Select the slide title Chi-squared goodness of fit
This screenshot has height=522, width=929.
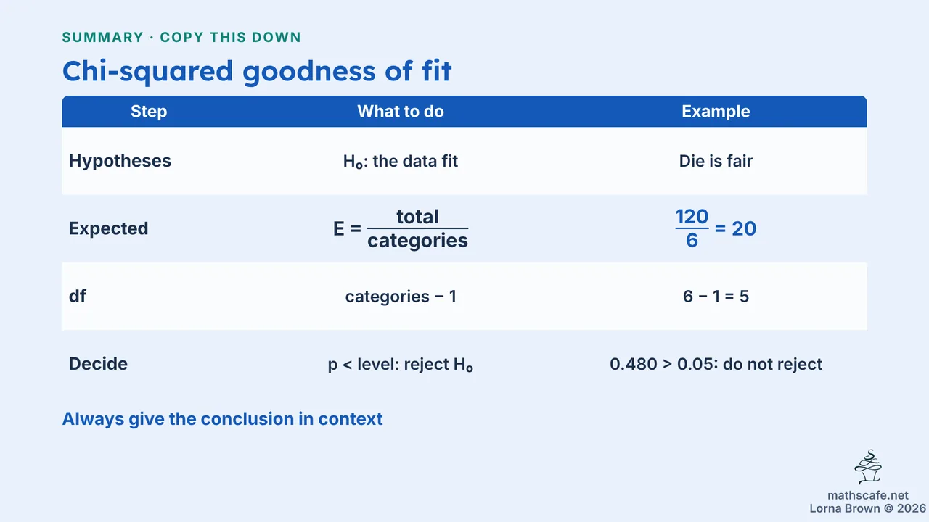click(x=257, y=71)
